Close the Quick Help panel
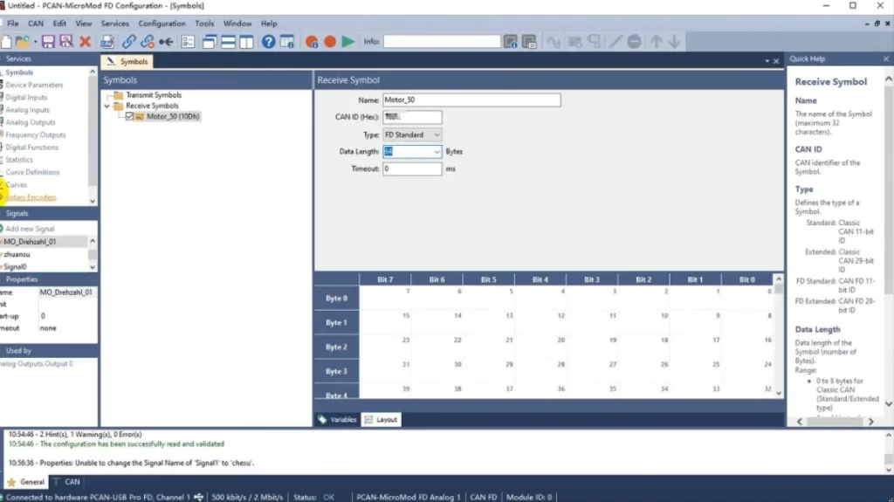 click(885, 59)
